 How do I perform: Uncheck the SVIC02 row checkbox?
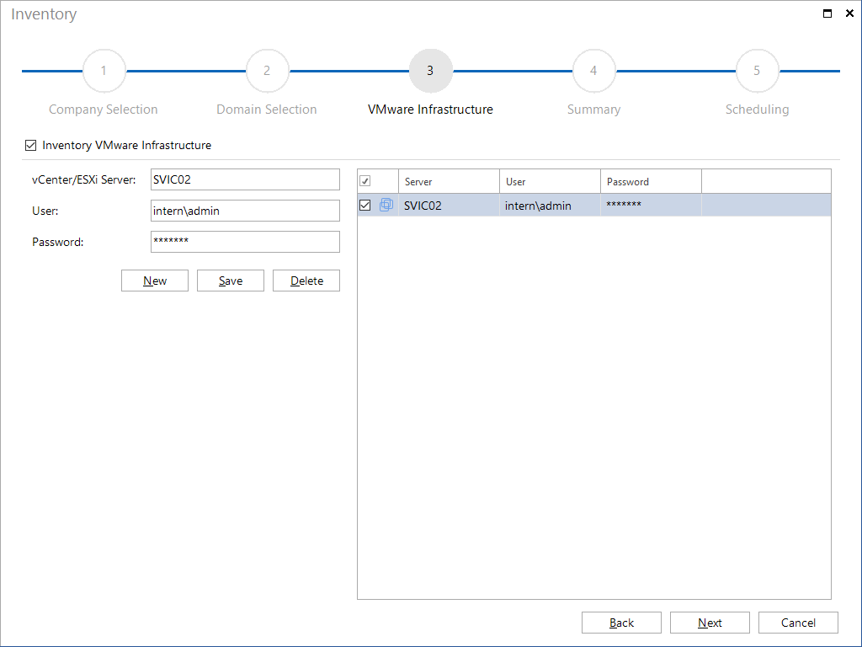click(365, 206)
